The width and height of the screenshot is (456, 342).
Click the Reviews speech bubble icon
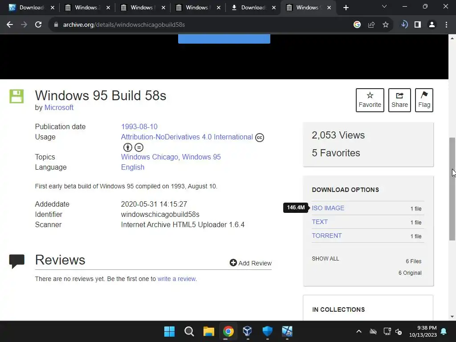coord(16,261)
